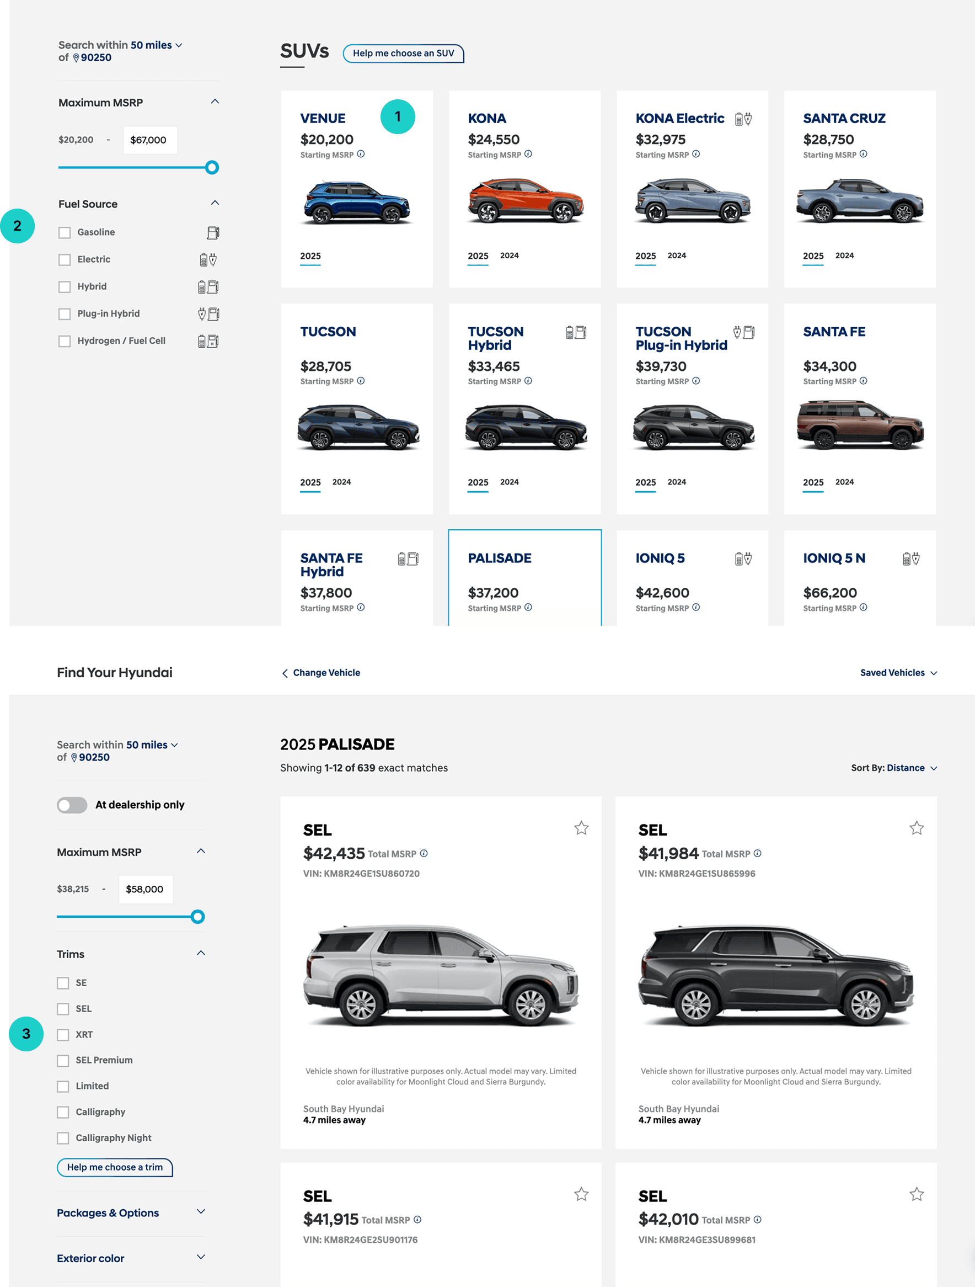The height and width of the screenshot is (1287, 975).
Task: Save the $42,435 SEL with star icon
Action: 581,828
